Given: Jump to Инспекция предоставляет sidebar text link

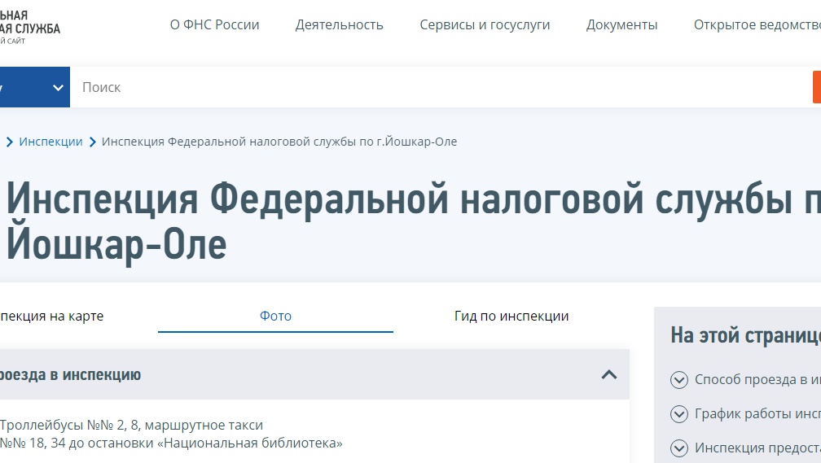Looking at the screenshot, I should (x=756, y=448).
